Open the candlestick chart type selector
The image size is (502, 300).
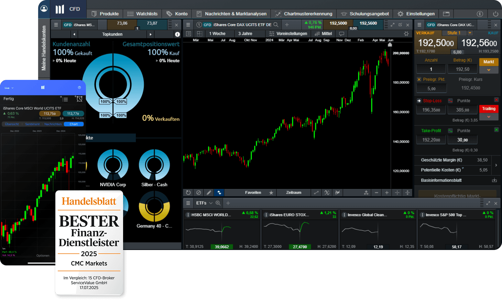pos(219,192)
